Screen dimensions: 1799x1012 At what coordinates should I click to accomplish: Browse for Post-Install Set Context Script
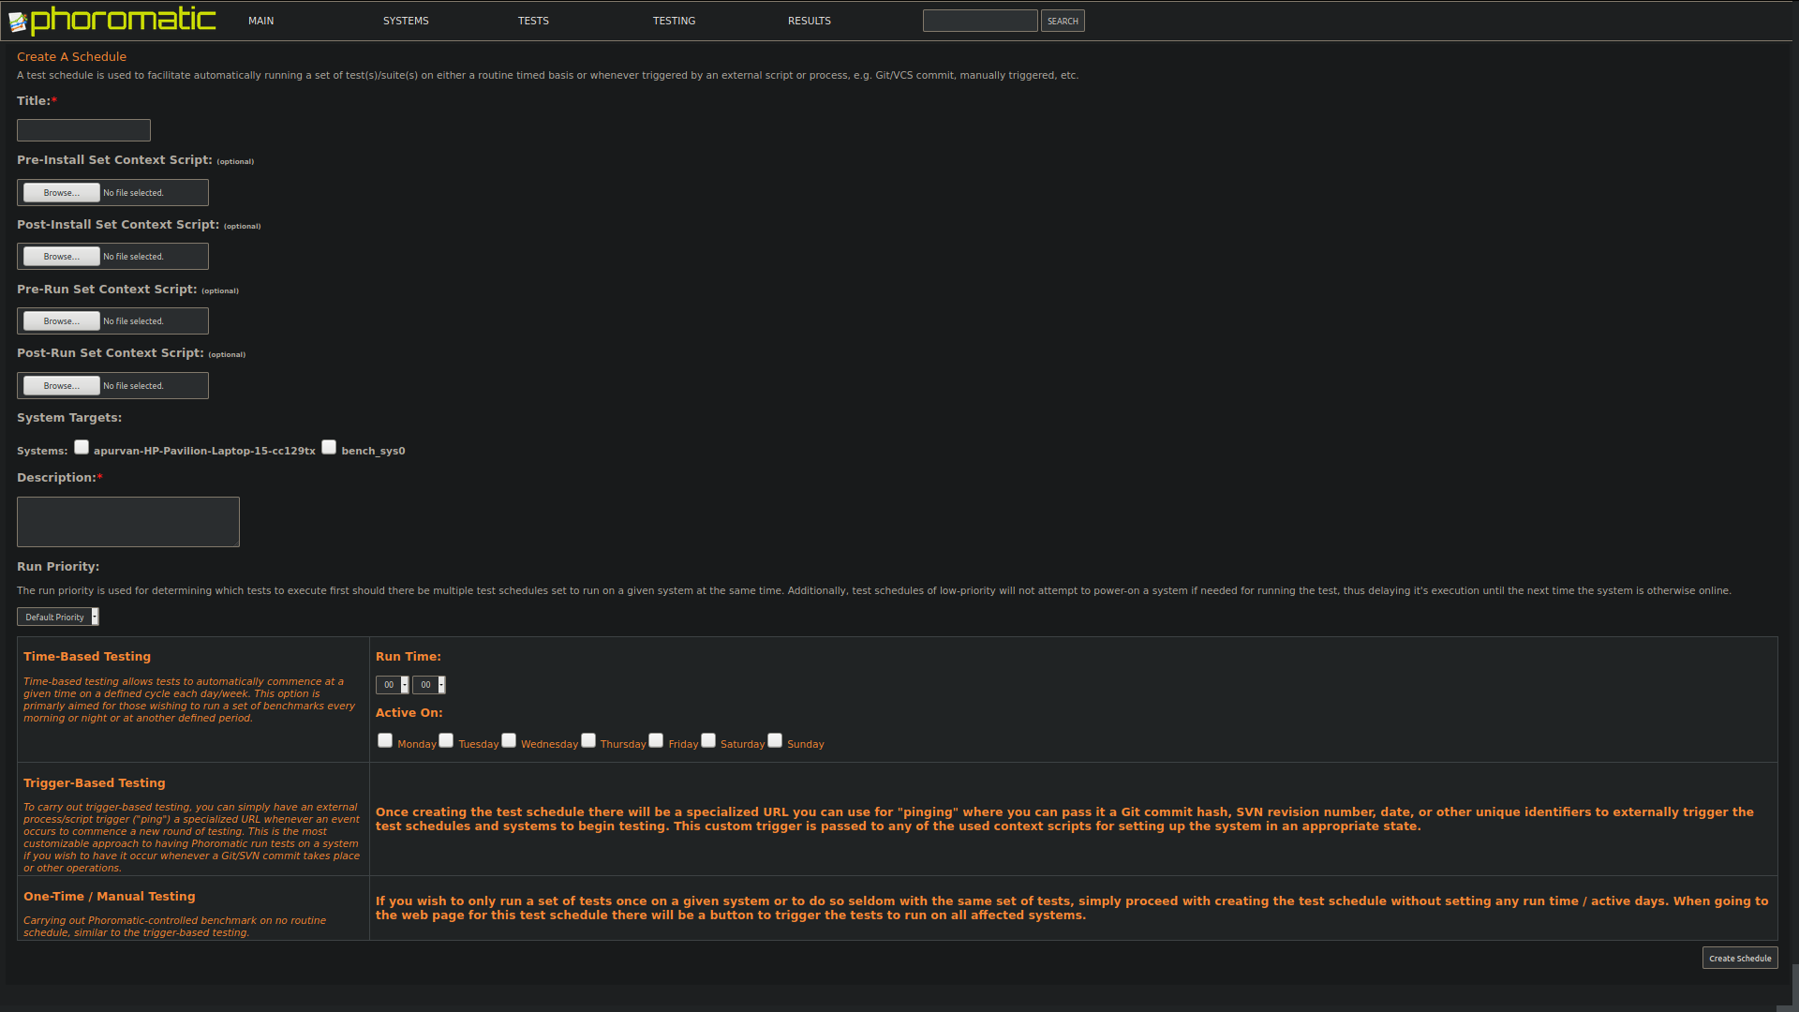(x=61, y=256)
